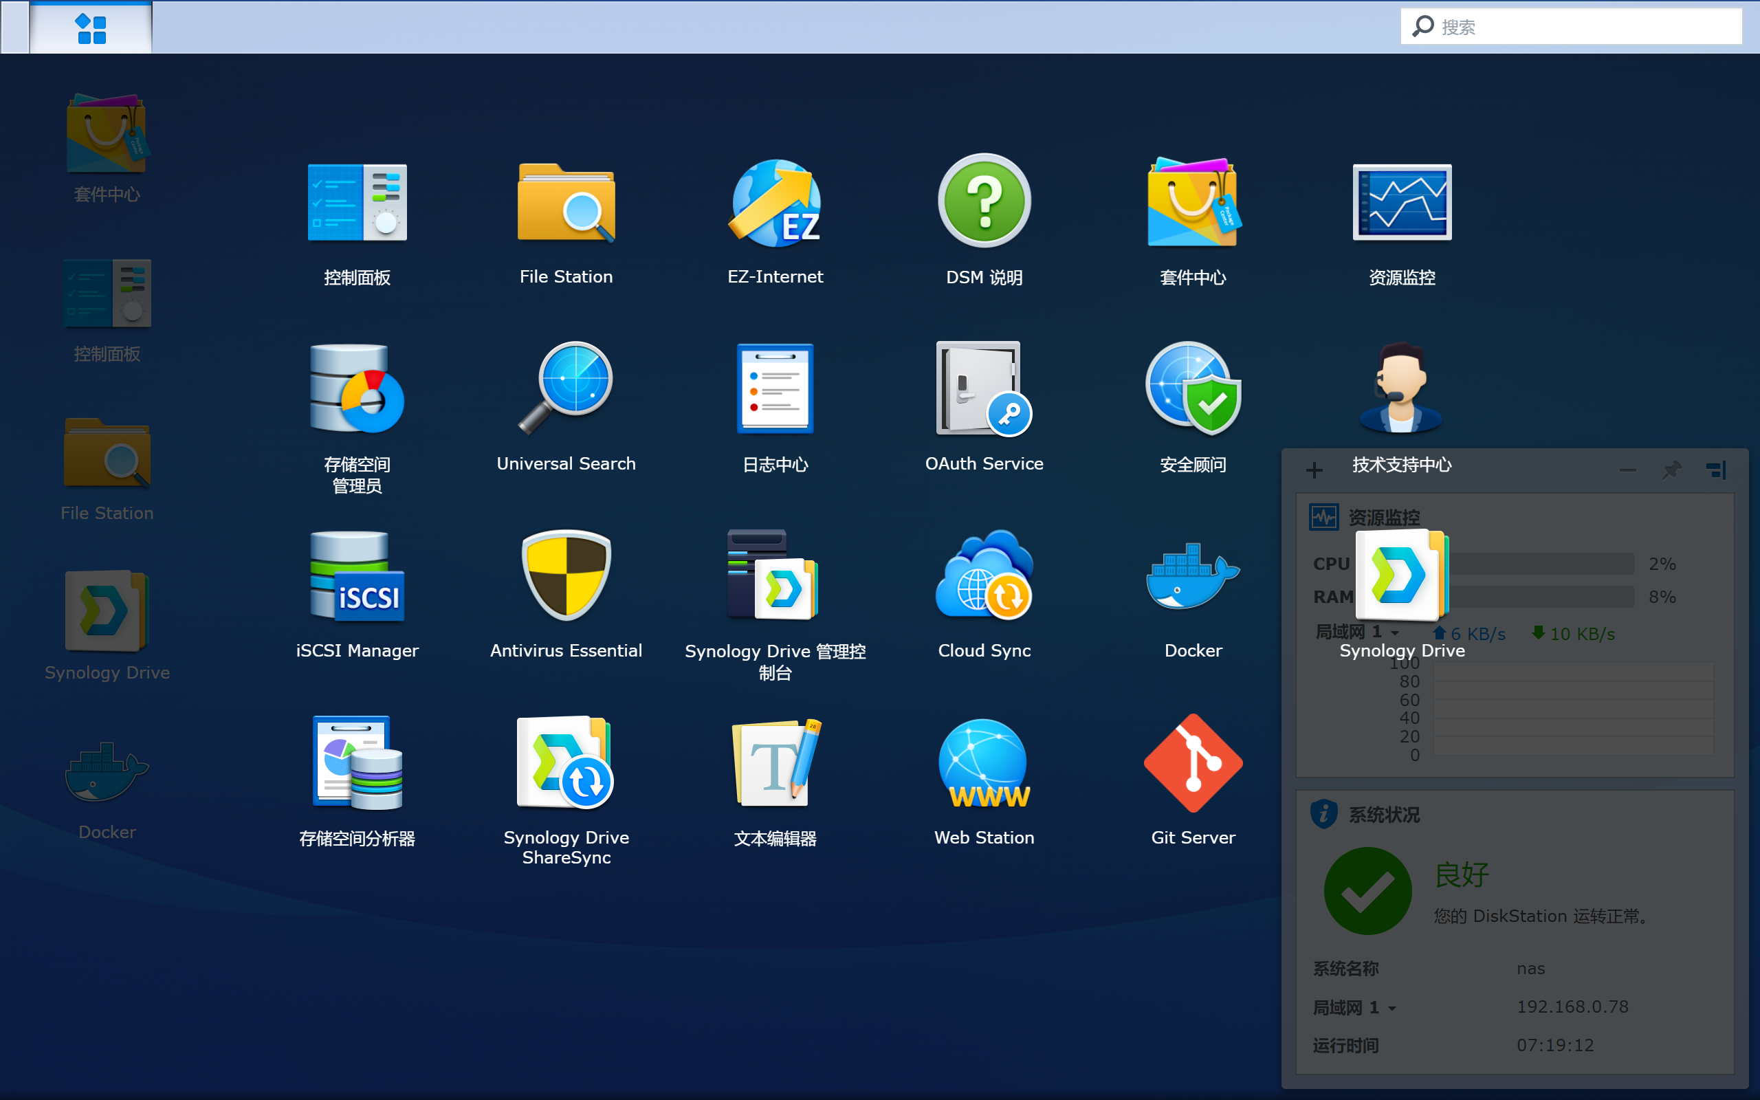1760x1100 pixels.
Task: Click the 系统状况 widget header icon
Action: 1323,813
